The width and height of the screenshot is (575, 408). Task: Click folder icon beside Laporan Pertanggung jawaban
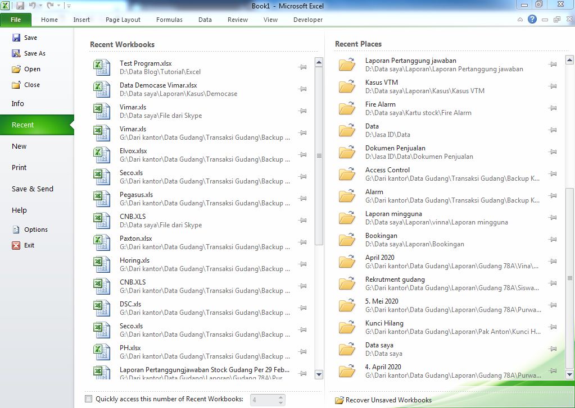pos(347,64)
